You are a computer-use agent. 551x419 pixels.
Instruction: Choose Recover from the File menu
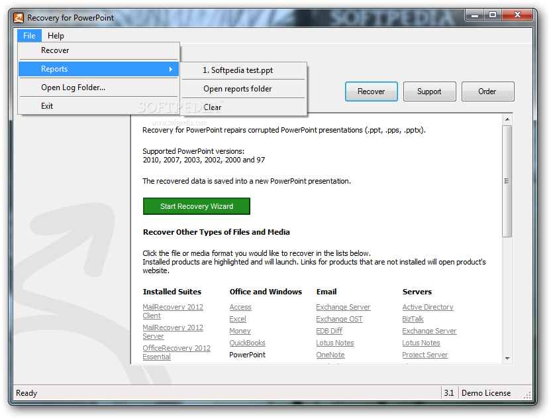click(99, 50)
